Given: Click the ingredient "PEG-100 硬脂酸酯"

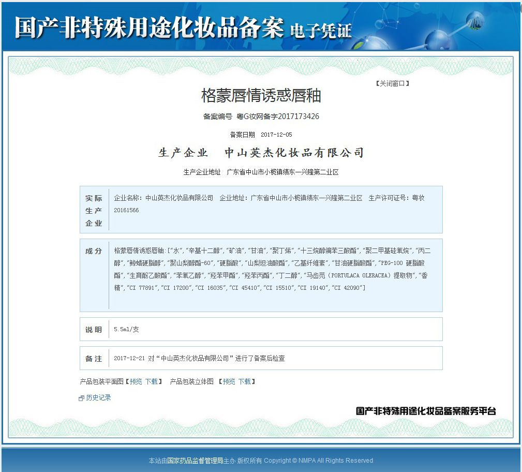Looking at the screenshot, I should (x=270, y=269).
